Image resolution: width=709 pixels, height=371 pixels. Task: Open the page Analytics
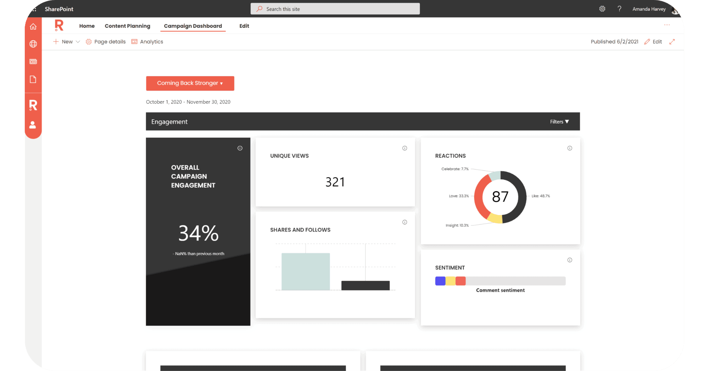(x=147, y=42)
